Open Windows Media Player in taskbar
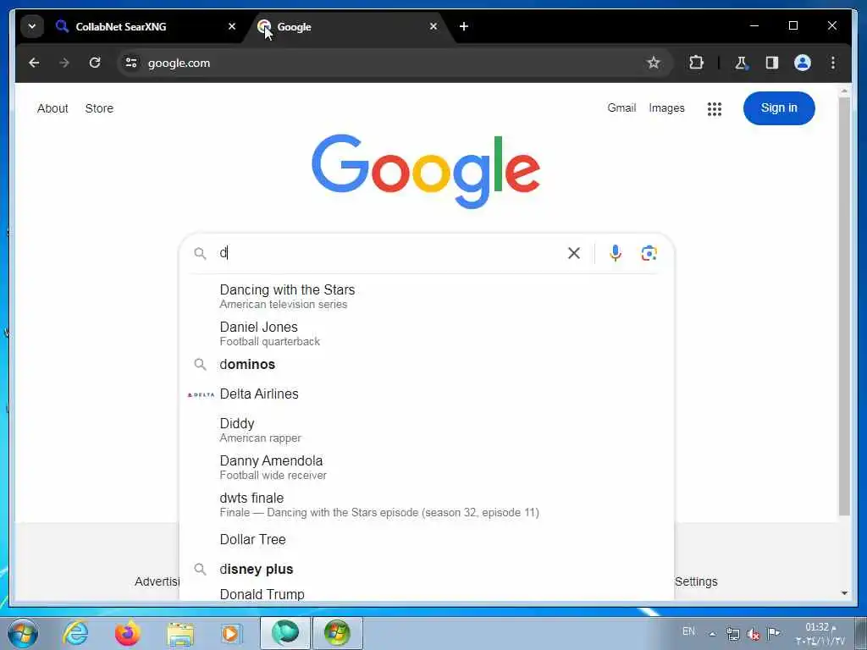 click(230, 633)
